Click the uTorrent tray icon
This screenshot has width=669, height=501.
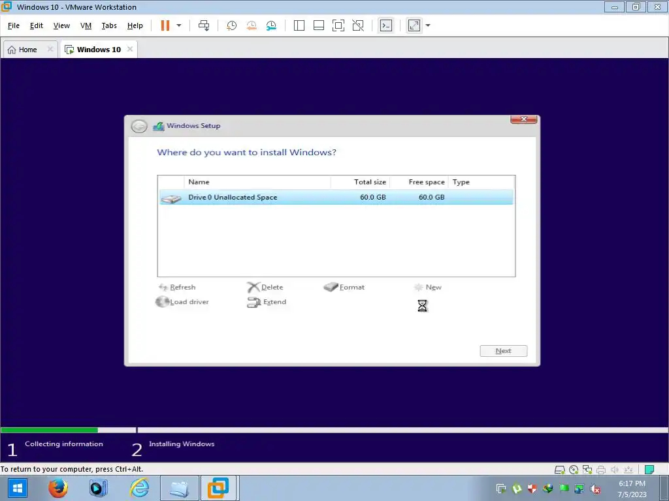517,489
